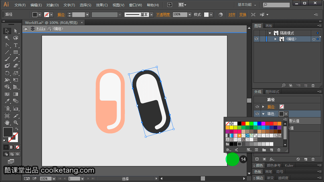Select the Eyedropper tool
Image resolution: width=324 pixels, height=182 pixels.
pyautogui.click(x=7, y=101)
